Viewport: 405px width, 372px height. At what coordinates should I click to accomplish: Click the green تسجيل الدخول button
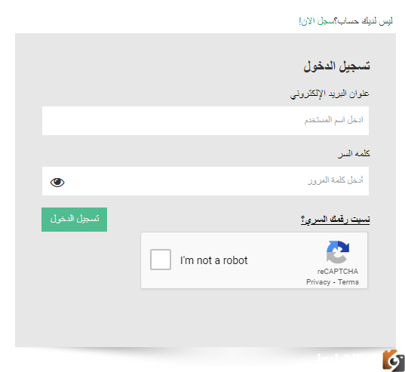click(x=75, y=220)
